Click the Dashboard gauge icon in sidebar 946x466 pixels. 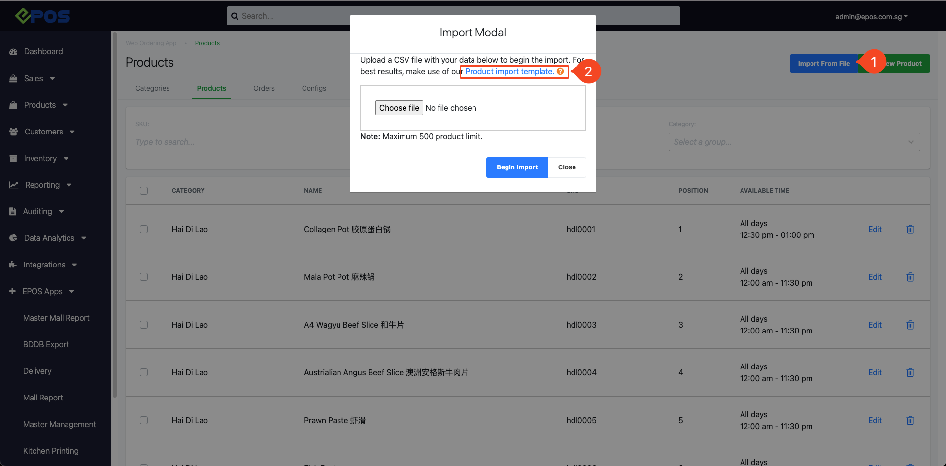click(x=13, y=52)
